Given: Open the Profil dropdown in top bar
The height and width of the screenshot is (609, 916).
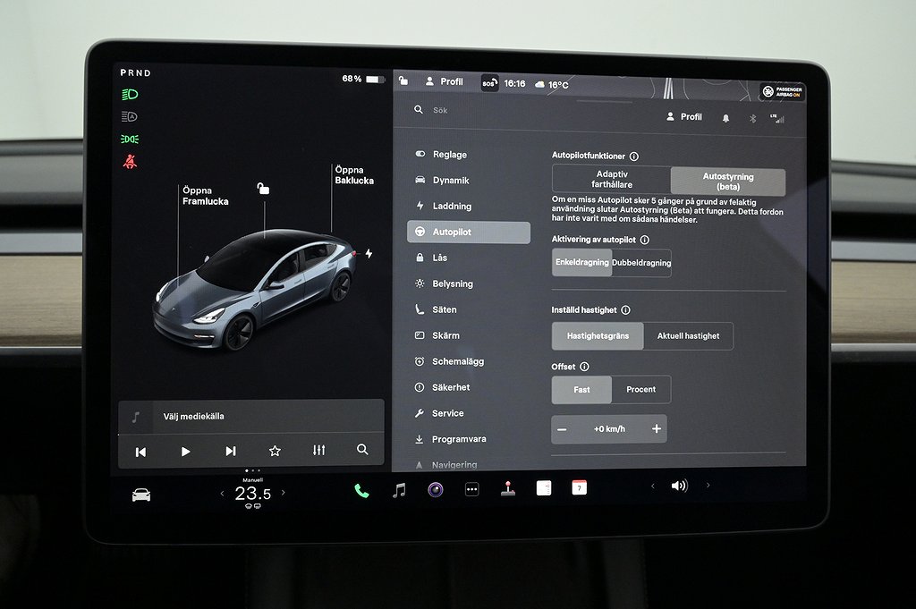Looking at the screenshot, I should (x=444, y=82).
